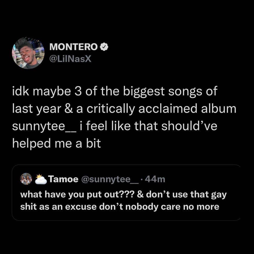Click the sunnytee__ mention in main tweet
Screen dimensions: 254x254
[43, 126]
